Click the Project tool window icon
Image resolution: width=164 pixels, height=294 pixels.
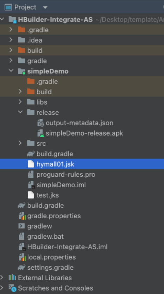[8, 7]
